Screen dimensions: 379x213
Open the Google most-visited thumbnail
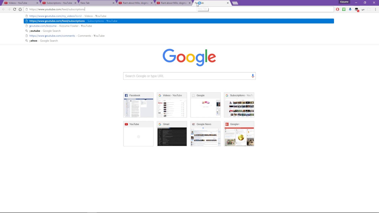point(205,105)
